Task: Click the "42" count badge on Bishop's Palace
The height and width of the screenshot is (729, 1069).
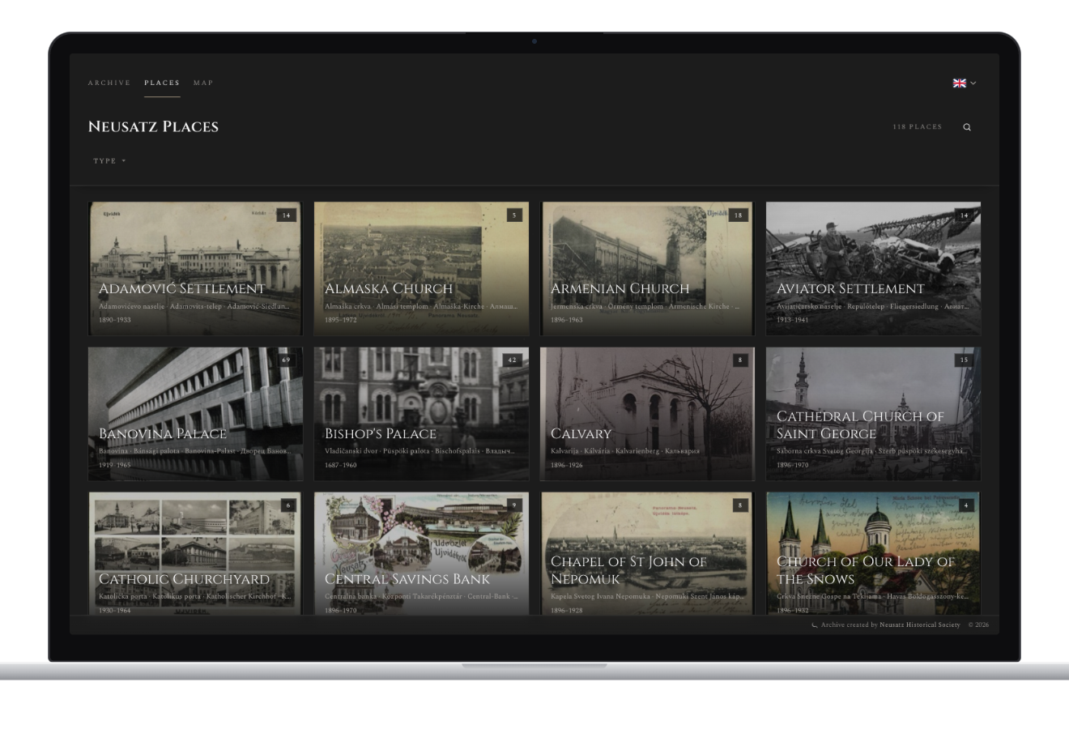Action: [512, 360]
